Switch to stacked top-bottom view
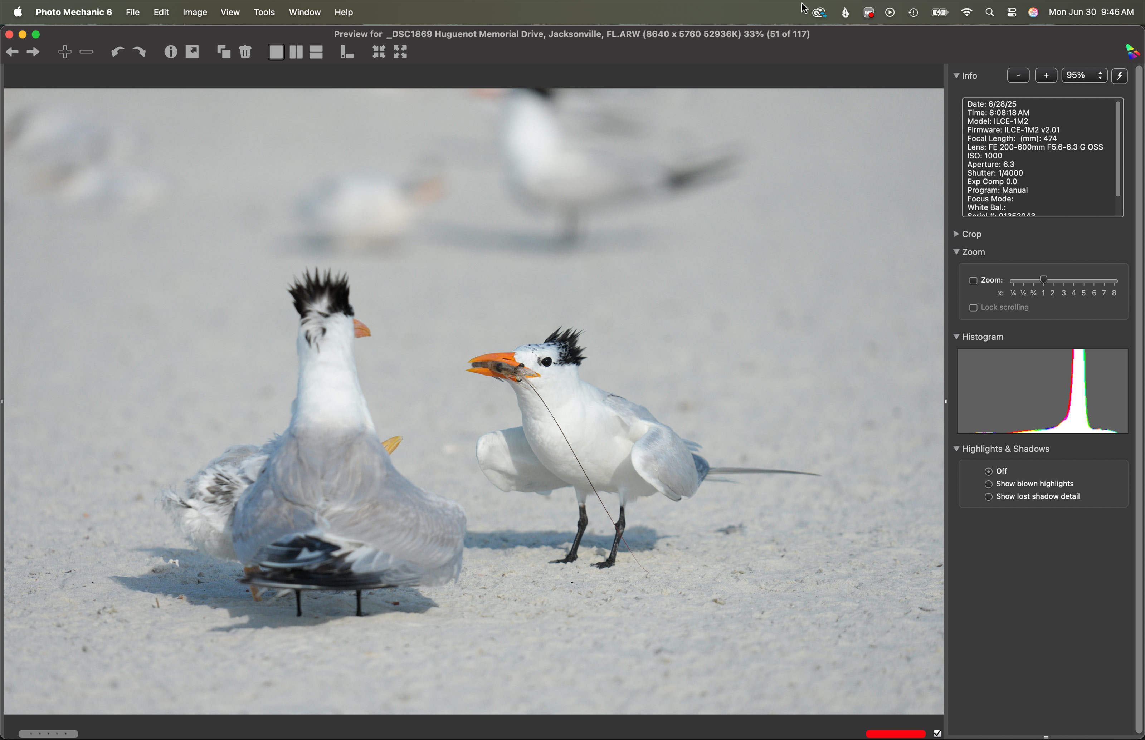This screenshot has width=1145, height=740. pyautogui.click(x=316, y=52)
